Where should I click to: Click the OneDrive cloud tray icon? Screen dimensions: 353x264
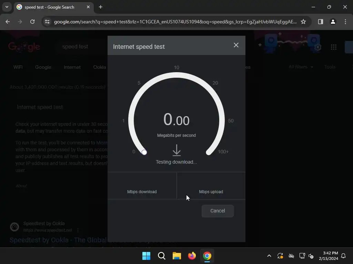(x=291, y=256)
